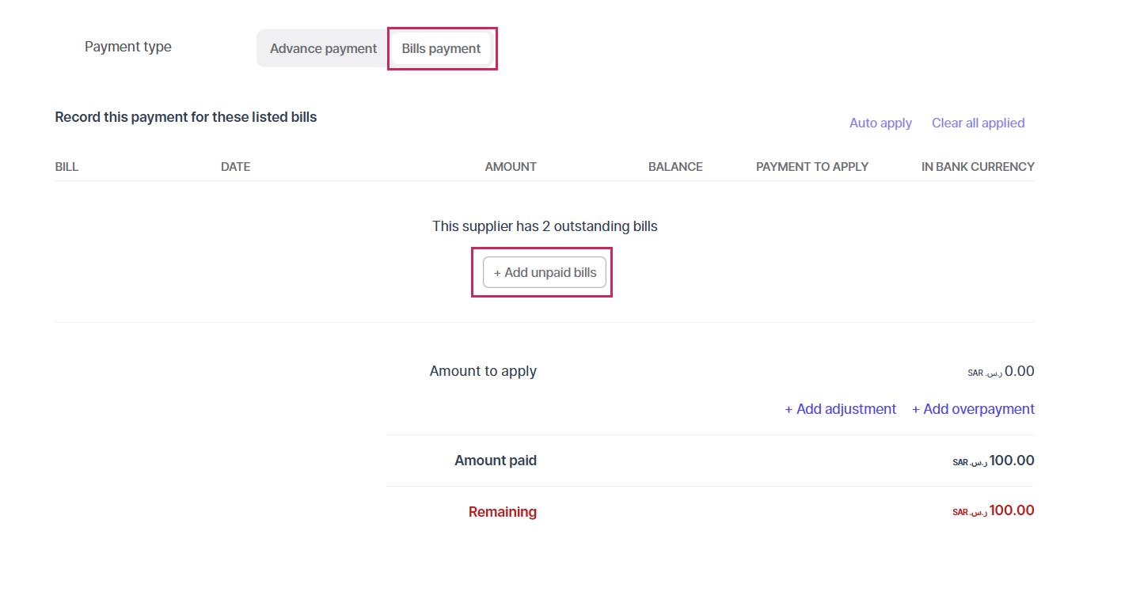The width and height of the screenshot is (1140, 599).
Task: Switch to the Advance payment tab
Action: [x=323, y=48]
